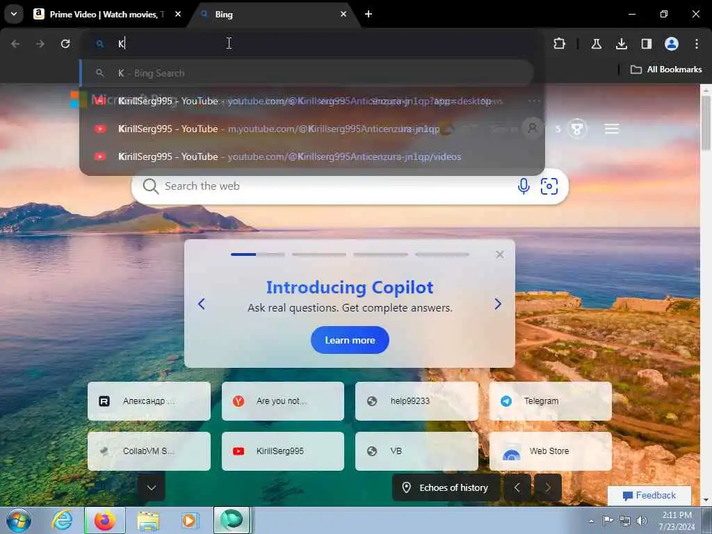Open the Downloads icon

pos(621,44)
